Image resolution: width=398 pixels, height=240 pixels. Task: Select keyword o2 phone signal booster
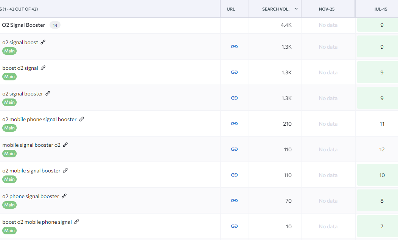pyautogui.click(x=31, y=196)
